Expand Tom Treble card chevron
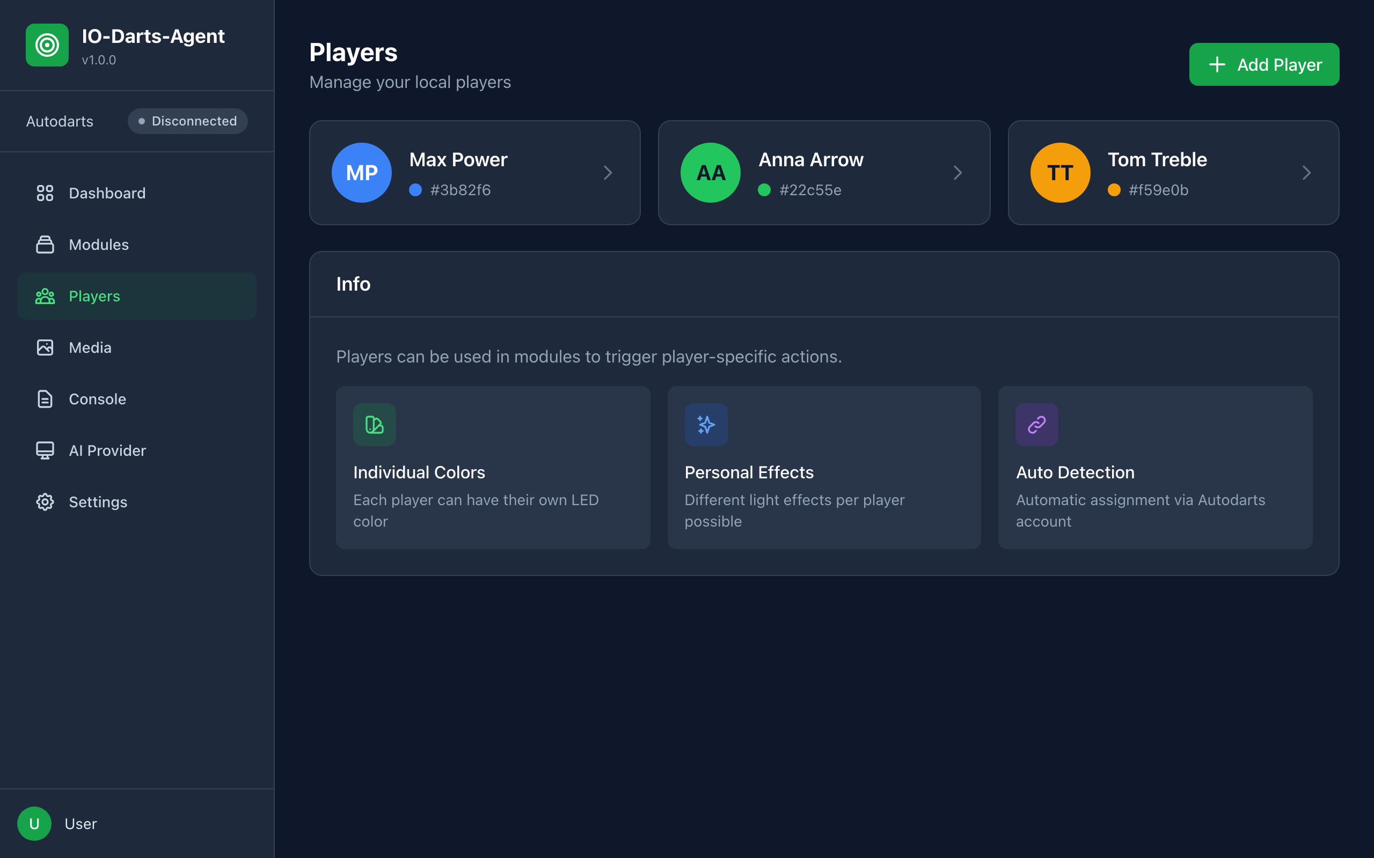 pos(1306,173)
